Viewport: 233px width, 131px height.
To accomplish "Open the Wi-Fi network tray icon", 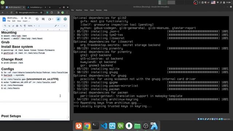I will point(218,3).
